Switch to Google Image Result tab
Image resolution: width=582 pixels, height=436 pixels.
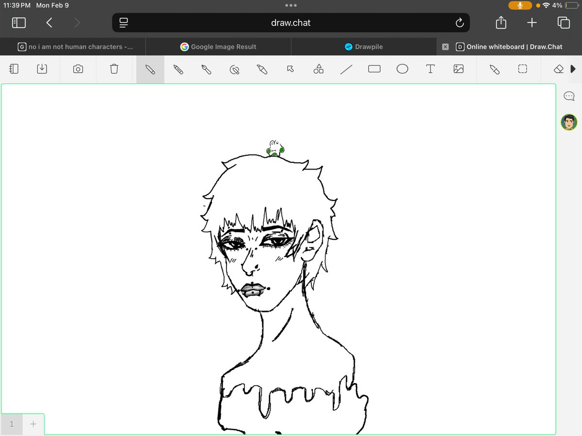218,47
